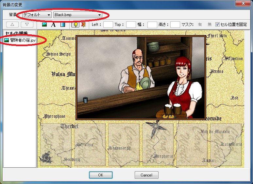Click the add image cell icon
The image size is (253, 184).
[x=44, y=25]
